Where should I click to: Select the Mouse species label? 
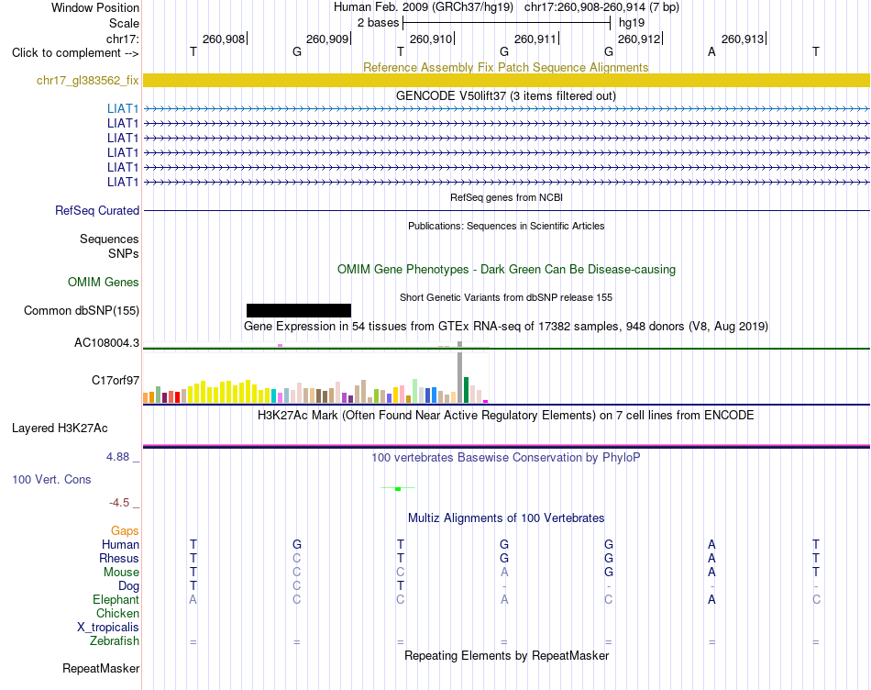(121, 573)
